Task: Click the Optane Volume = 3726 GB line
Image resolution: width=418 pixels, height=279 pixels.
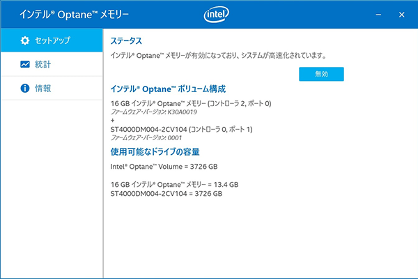Action: [164, 167]
